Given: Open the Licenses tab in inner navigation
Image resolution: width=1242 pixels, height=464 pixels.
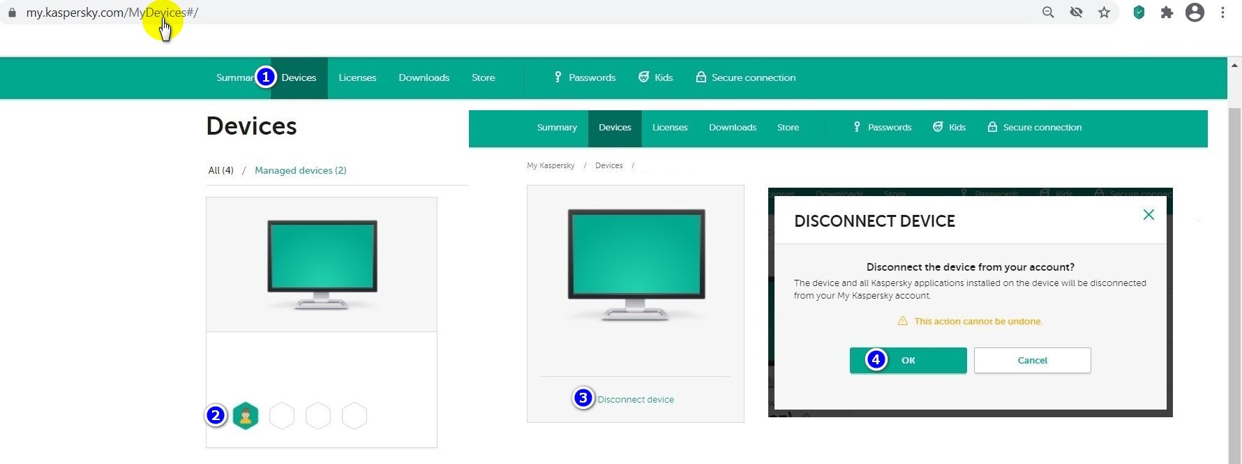Looking at the screenshot, I should pos(670,127).
